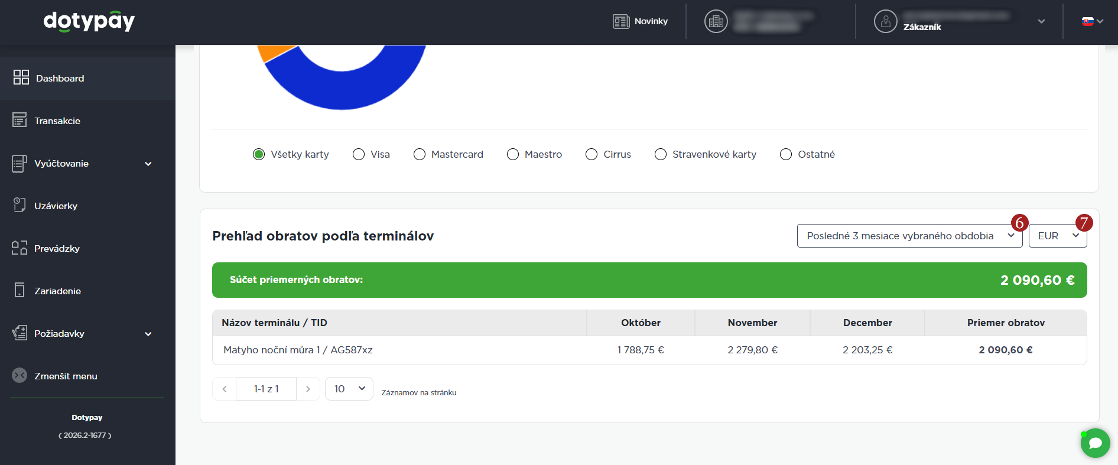The height and width of the screenshot is (465, 1118).
Task: Click the Uzávierky icon in sidebar
Action: pyautogui.click(x=19, y=205)
